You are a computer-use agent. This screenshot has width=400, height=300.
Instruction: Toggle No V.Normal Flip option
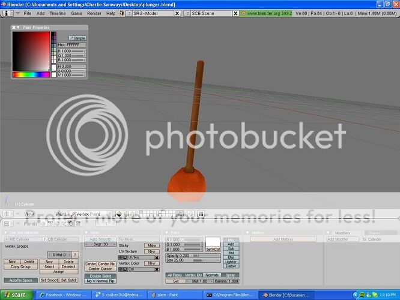click(100, 281)
